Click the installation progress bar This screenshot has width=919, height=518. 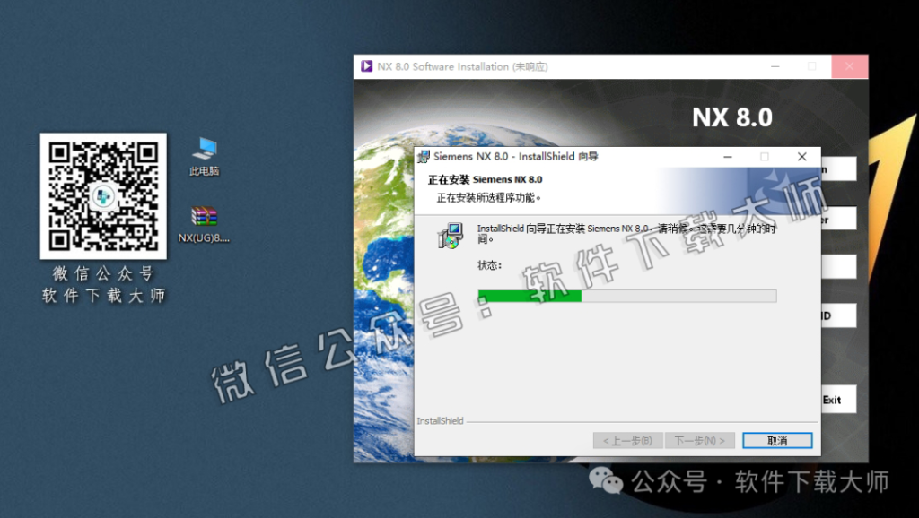tap(626, 296)
